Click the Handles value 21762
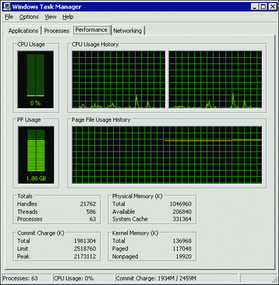Screen dimensions: 279x285 [x=88, y=204]
